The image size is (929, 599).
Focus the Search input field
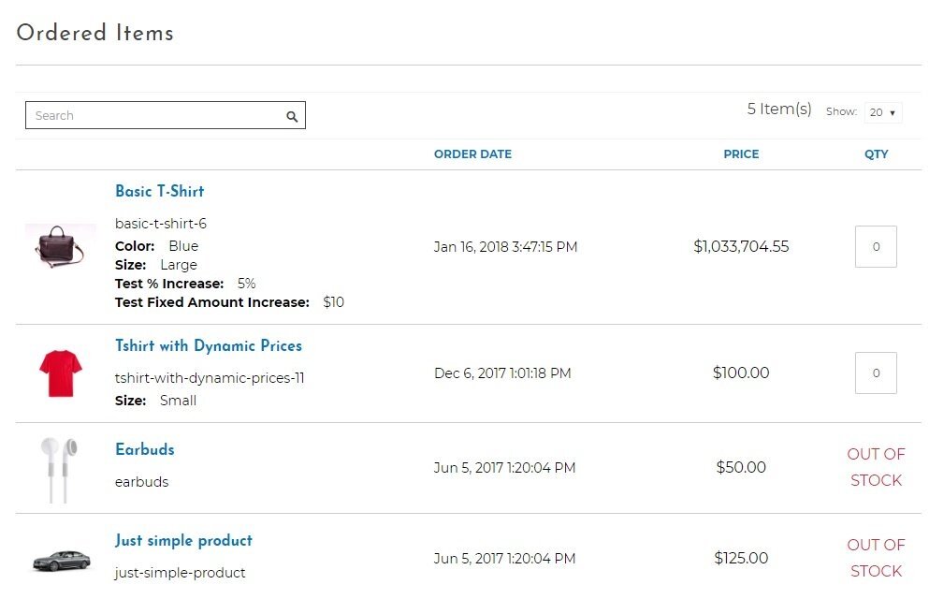166,115
